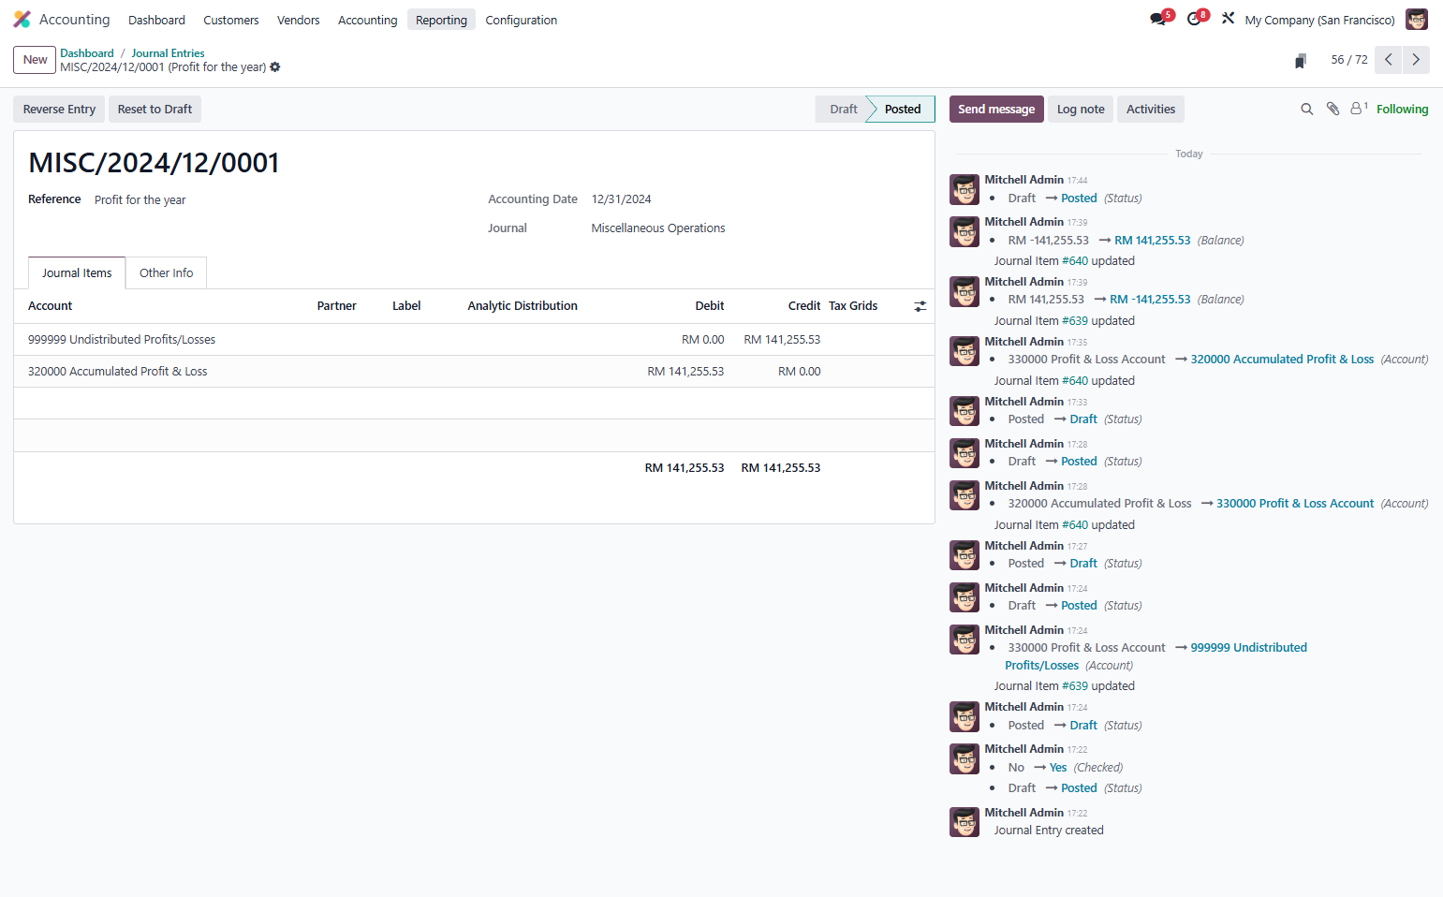Image resolution: width=1443 pixels, height=897 pixels.
Task: Click the gear actions icon beside breadcrumb
Action: (x=275, y=67)
